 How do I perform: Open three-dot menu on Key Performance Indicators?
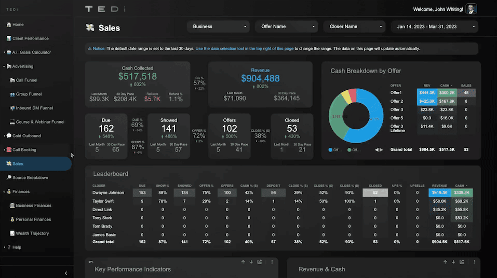pos(272,262)
